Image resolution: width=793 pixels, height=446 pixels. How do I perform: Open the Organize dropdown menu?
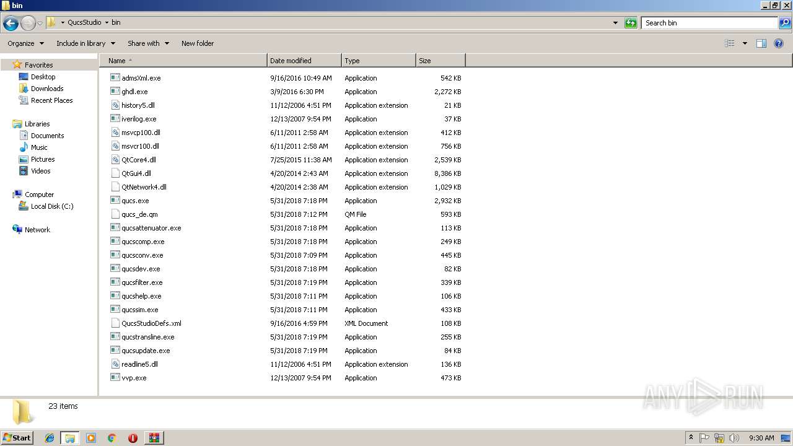point(26,43)
